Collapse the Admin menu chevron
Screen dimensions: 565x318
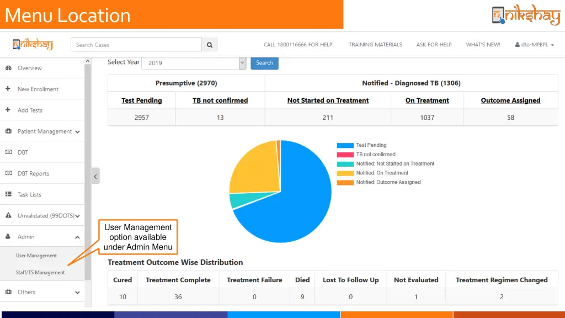(77, 237)
